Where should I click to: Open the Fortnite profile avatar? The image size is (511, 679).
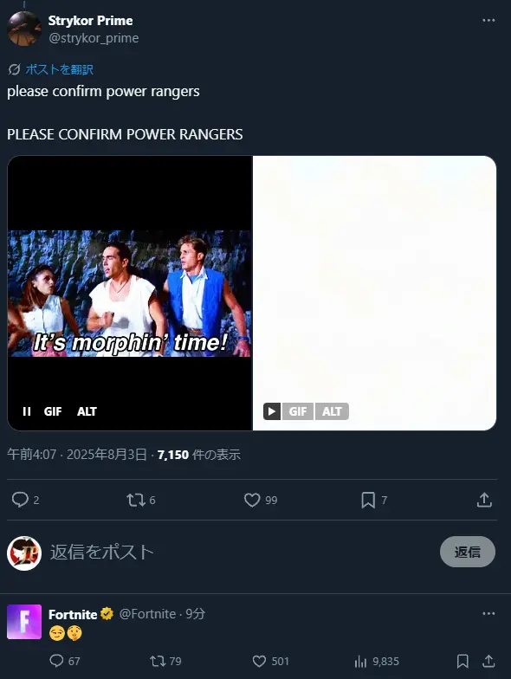tap(24, 622)
